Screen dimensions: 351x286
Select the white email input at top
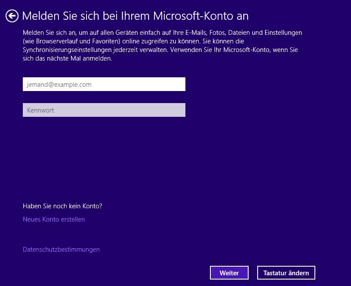pos(104,84)
